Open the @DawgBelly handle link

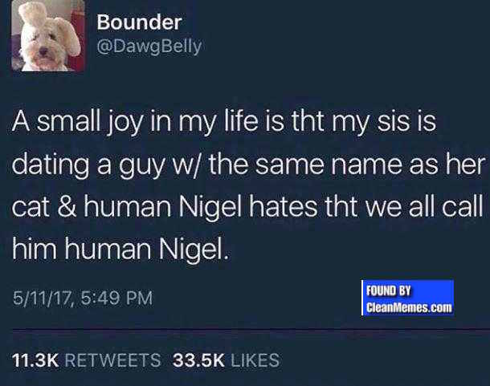coord(149,47)
